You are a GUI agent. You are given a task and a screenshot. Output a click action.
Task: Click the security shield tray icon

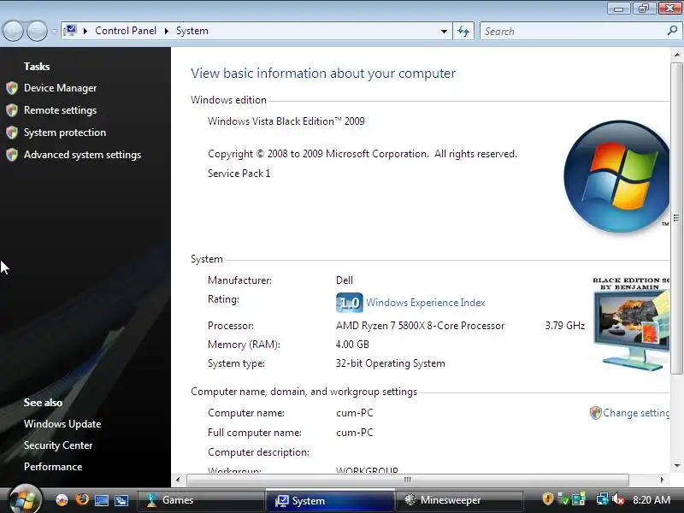[548, 499]
